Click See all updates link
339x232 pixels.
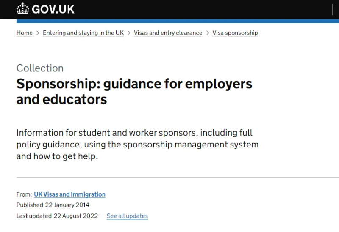tap(127, 216)
